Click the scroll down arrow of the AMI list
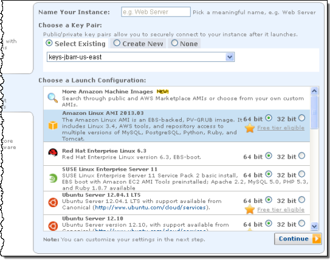 click(314, 227)
